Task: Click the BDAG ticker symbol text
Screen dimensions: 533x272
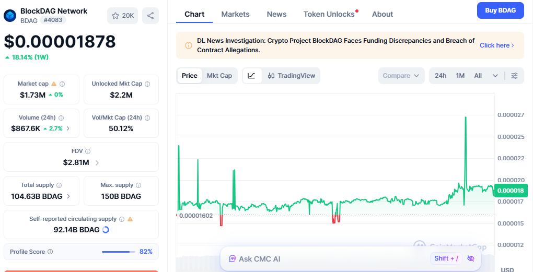Action: [29, 20]
